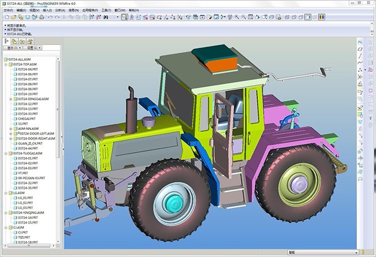Open the 文件(F) menu
The width and height of the screenshot is (376, 257).
pos(8,10)
